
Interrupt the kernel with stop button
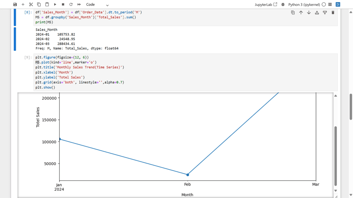63,4
